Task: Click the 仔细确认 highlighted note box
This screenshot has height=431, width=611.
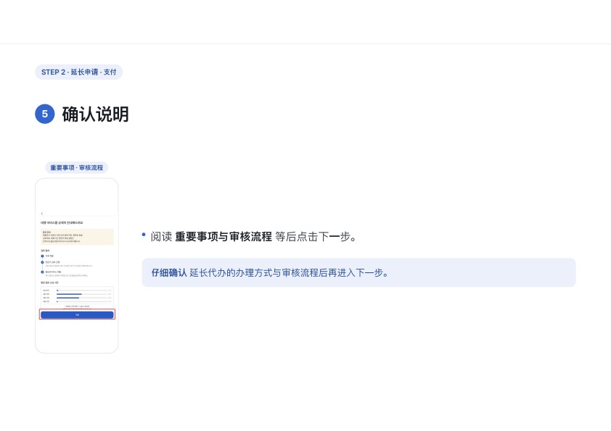Action: [358, 272]
